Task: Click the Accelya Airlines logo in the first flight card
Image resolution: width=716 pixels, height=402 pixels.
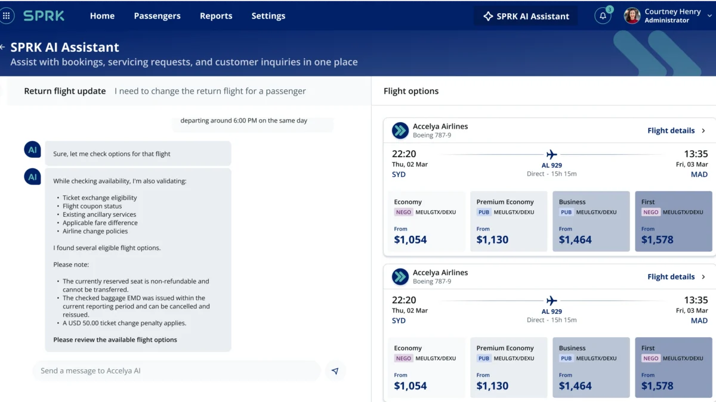Action: click(400, 130)
